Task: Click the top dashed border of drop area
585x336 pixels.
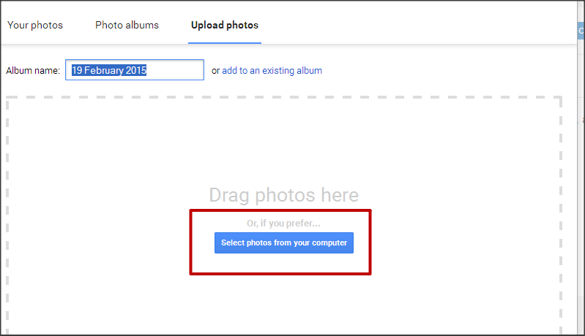Action: 283,97
